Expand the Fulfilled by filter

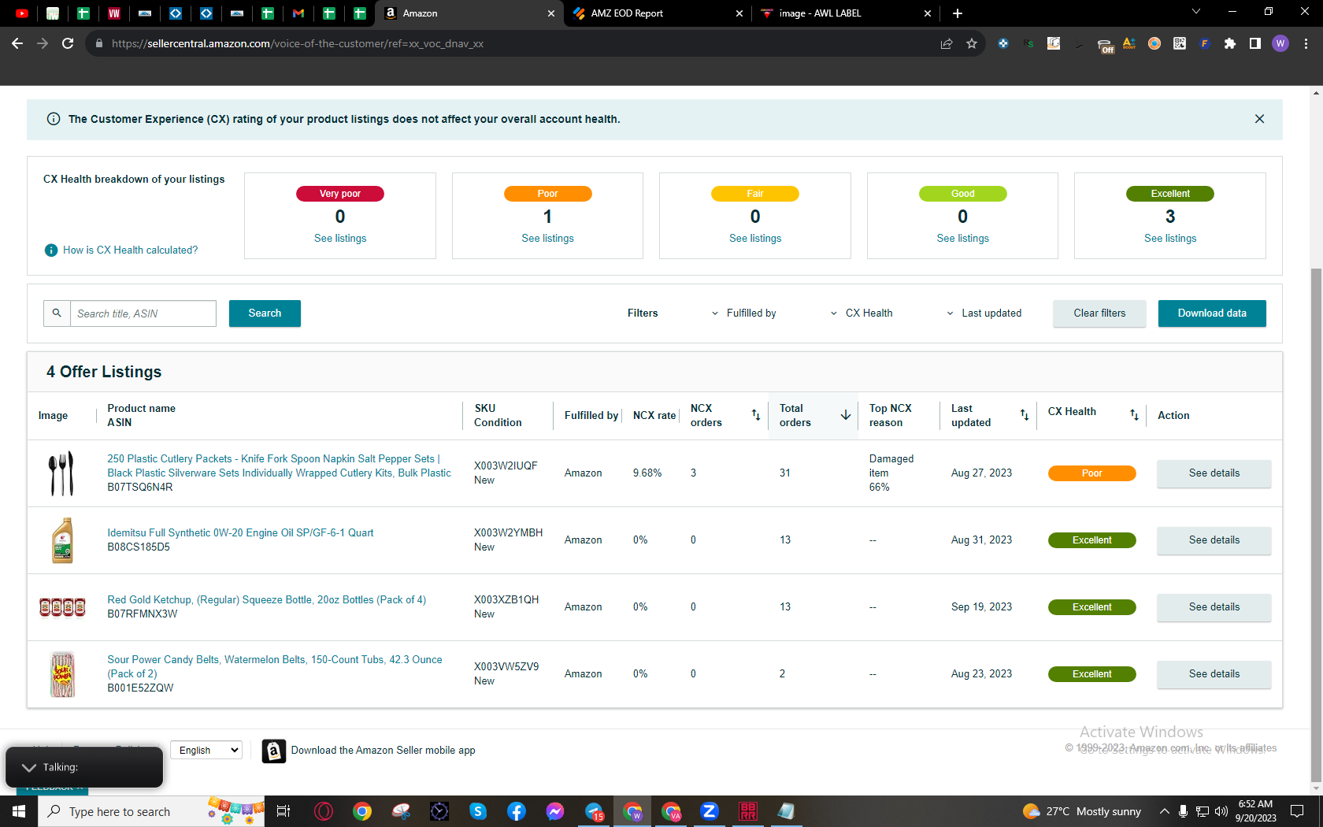(743, 313)
